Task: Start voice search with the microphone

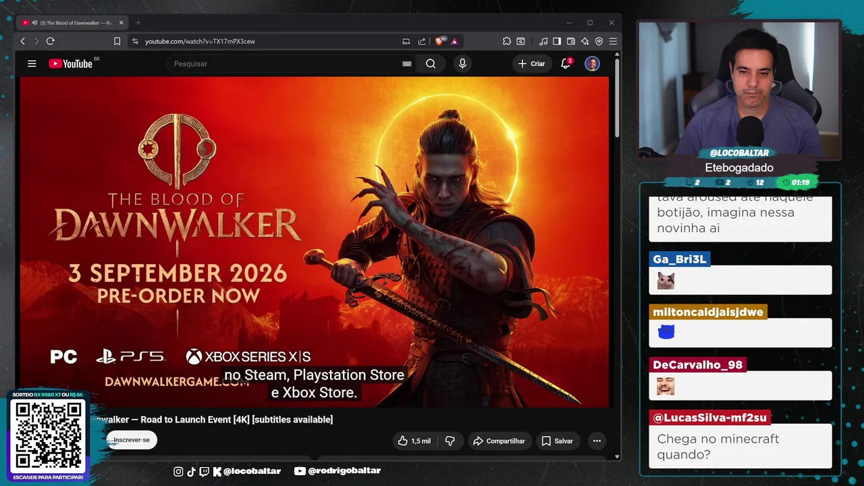Action: pyautogui.click(x=462, y=63)
